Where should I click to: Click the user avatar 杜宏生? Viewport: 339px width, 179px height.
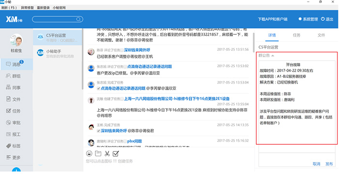[16, 40]
